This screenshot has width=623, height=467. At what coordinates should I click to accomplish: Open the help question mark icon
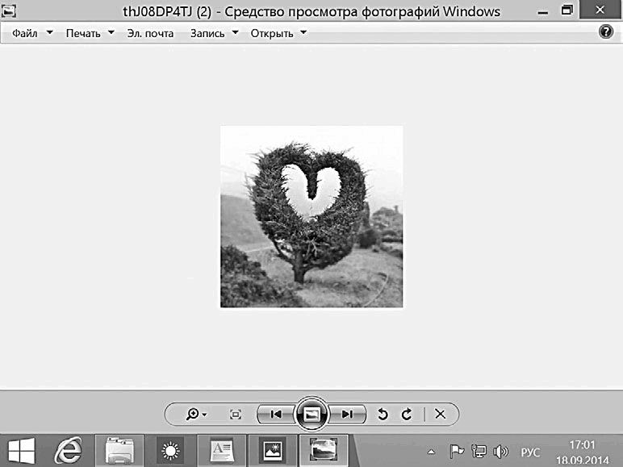point(606,32)
